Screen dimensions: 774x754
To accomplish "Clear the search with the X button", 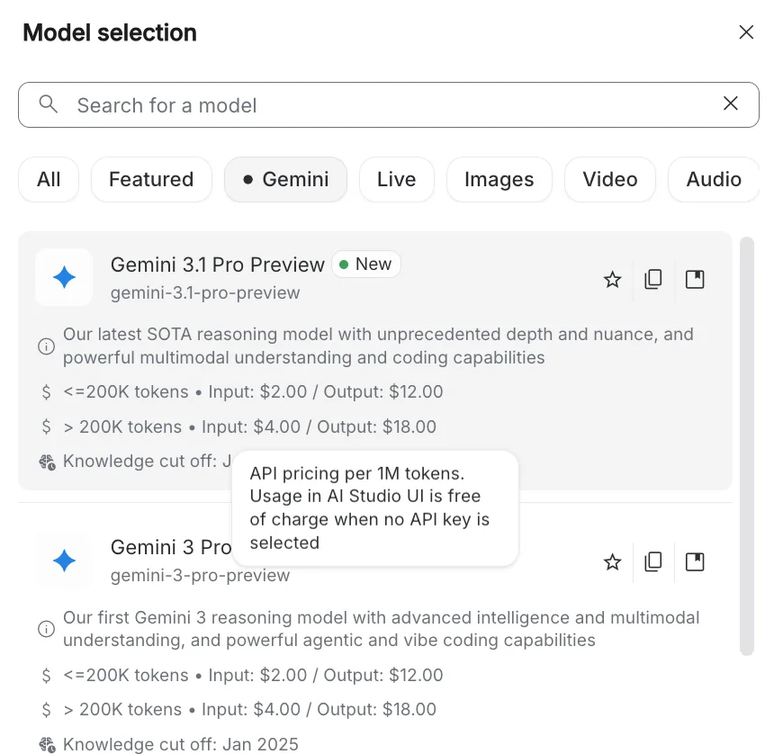I will [731, 103].
